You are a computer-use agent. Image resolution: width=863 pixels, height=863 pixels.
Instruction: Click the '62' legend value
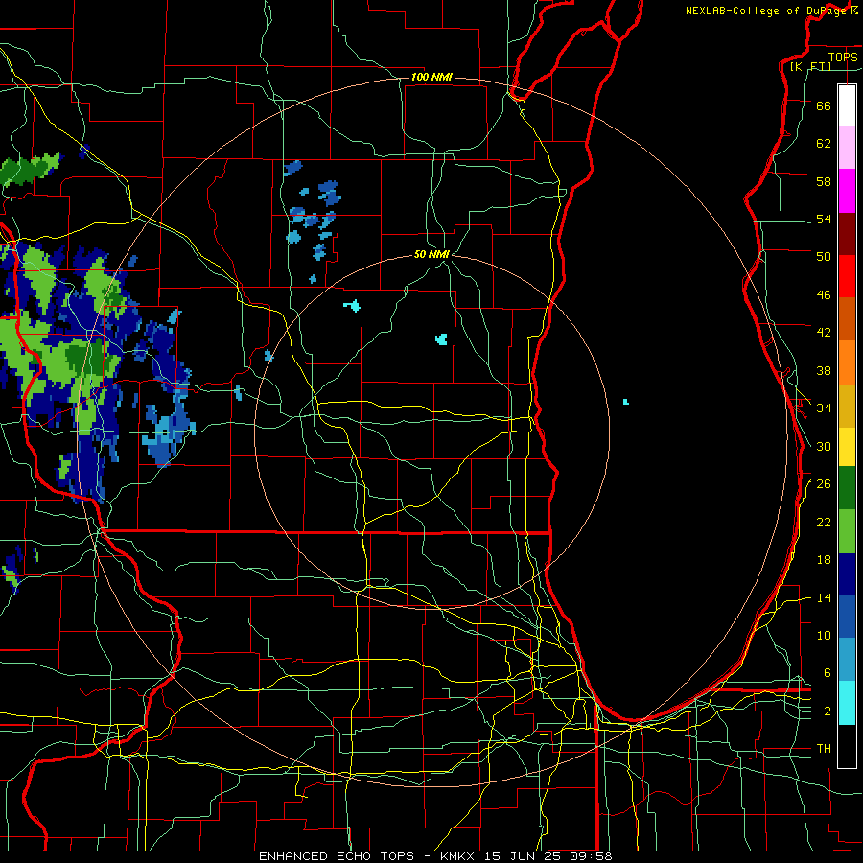pyautogui.click(x=824, y=144)
